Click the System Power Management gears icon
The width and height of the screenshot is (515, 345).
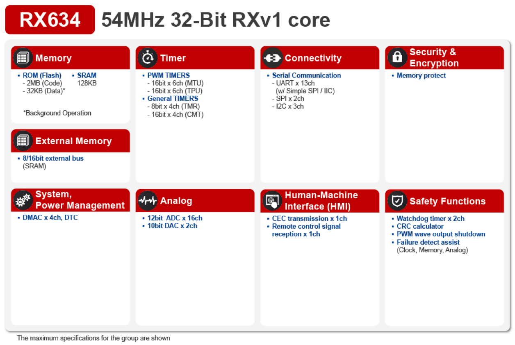[x=23, y=200]
